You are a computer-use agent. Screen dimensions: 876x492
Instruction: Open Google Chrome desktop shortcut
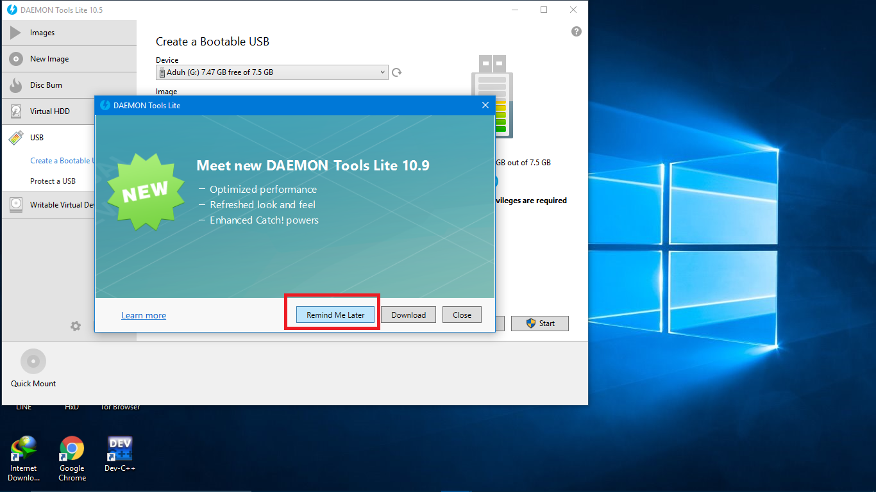tap(72, 459)
